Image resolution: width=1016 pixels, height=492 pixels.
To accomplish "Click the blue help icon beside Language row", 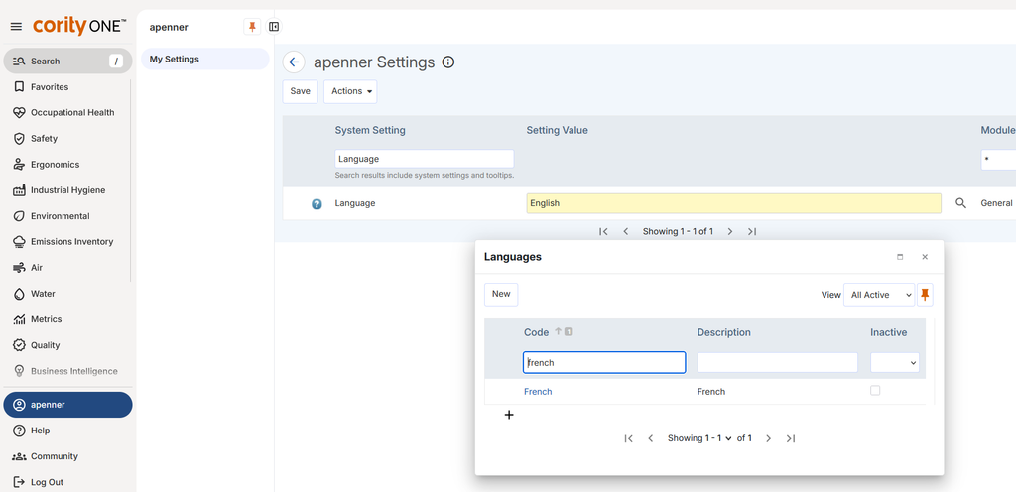I will (317, 204).
